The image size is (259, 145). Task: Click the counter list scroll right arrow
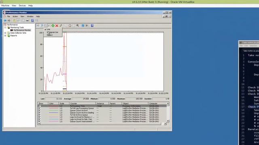coord(165,124)
